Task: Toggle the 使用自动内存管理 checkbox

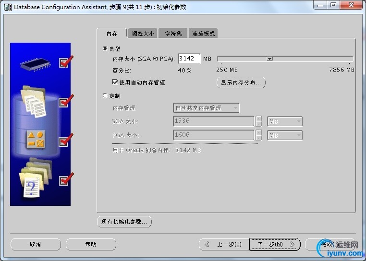Action: coord(115,82)
